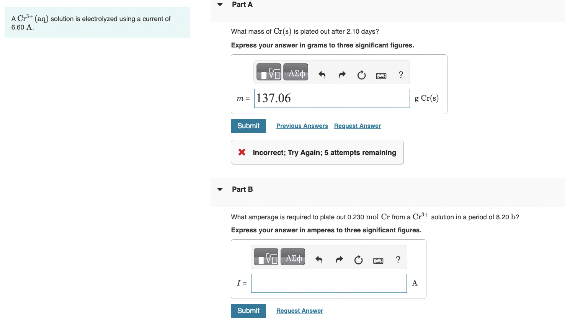Open keyboard shortcuts icon in Part A toolbar
Viewport: 565px width, 320px height.
tap(381, 76)
